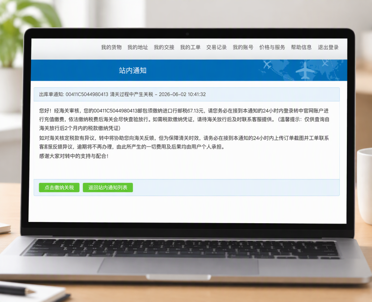
Task: Click the notice timestamp 2026-06-02 10:41:32
Action: pos(182,94)
